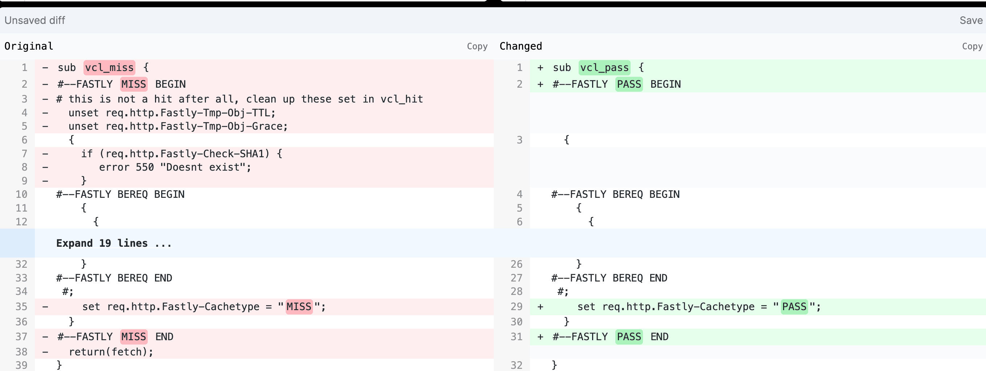Click the Changed pane heading
The height and width of the screenshot is (371, 986).
[521, 46]
